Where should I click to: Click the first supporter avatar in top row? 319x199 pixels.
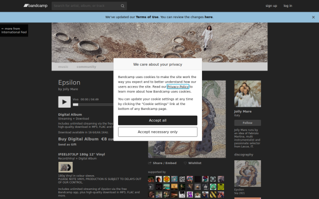pyautogui.click(x=151, y=179)
